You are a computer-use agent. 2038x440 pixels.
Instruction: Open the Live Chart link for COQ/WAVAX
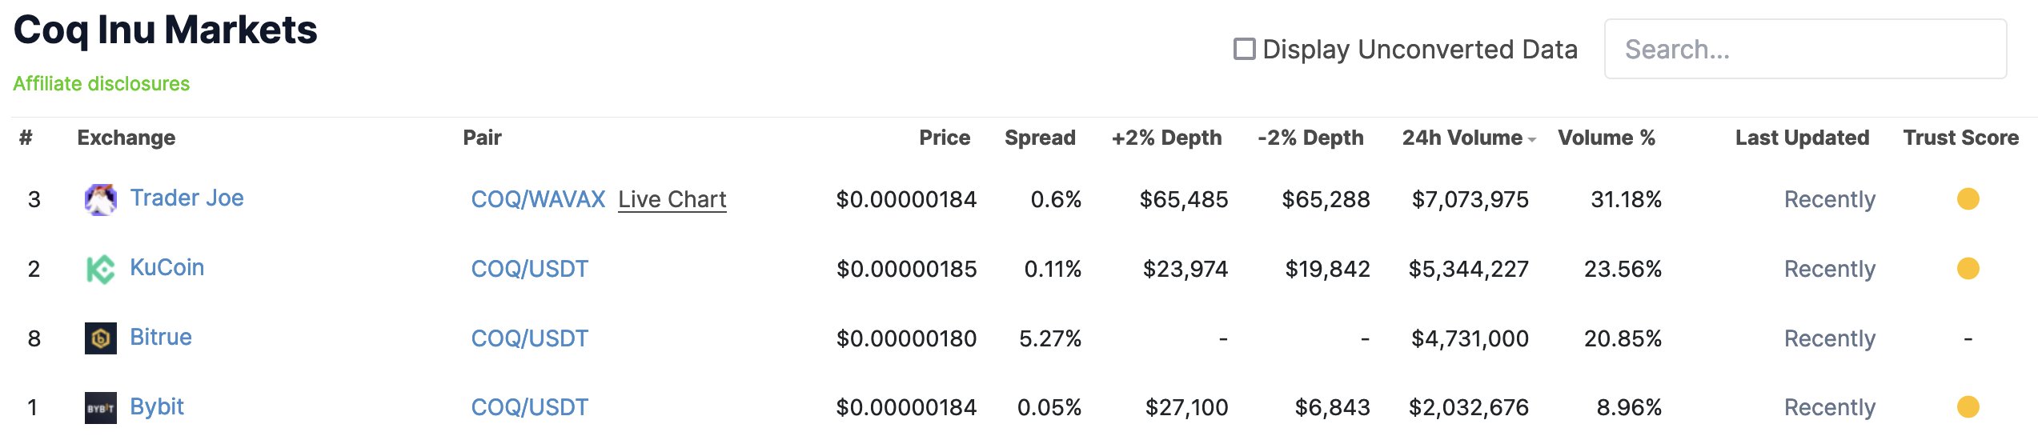point(672,199)
